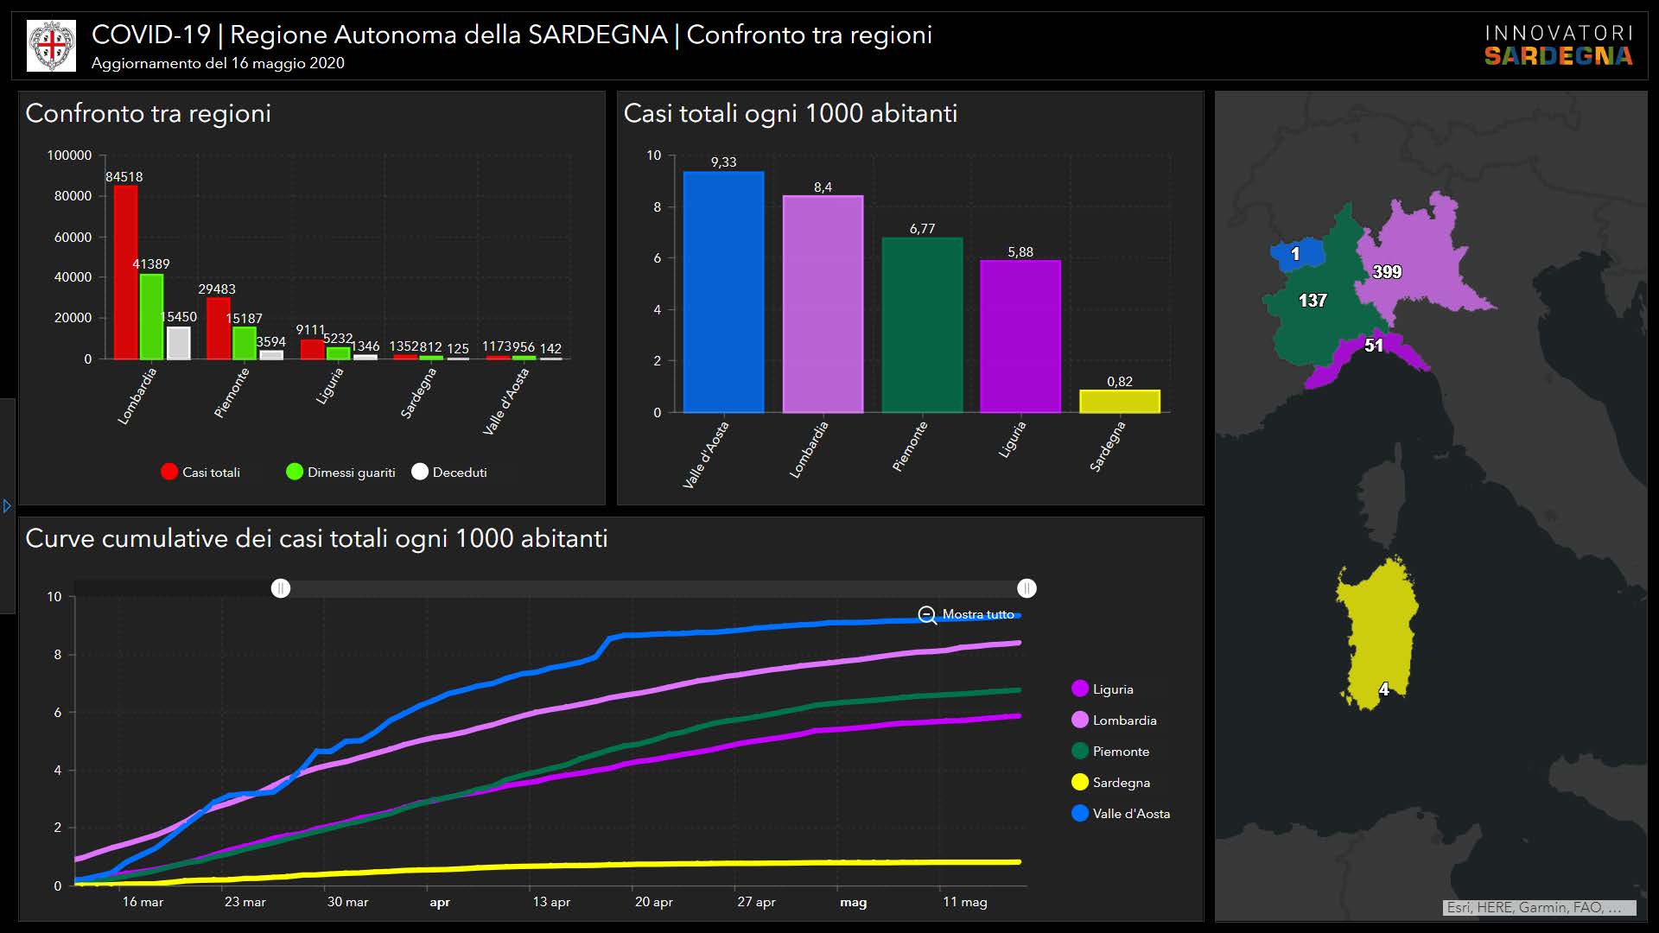This screenshot has height=933, width=1659.
Task: Toggle Piemonte curve legend item
Action: pyautogui.click(x=1079, y=751)
